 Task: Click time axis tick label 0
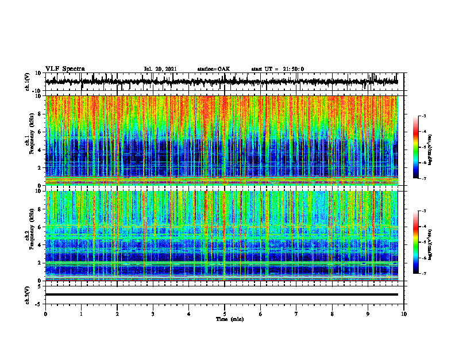coord(45,314)
